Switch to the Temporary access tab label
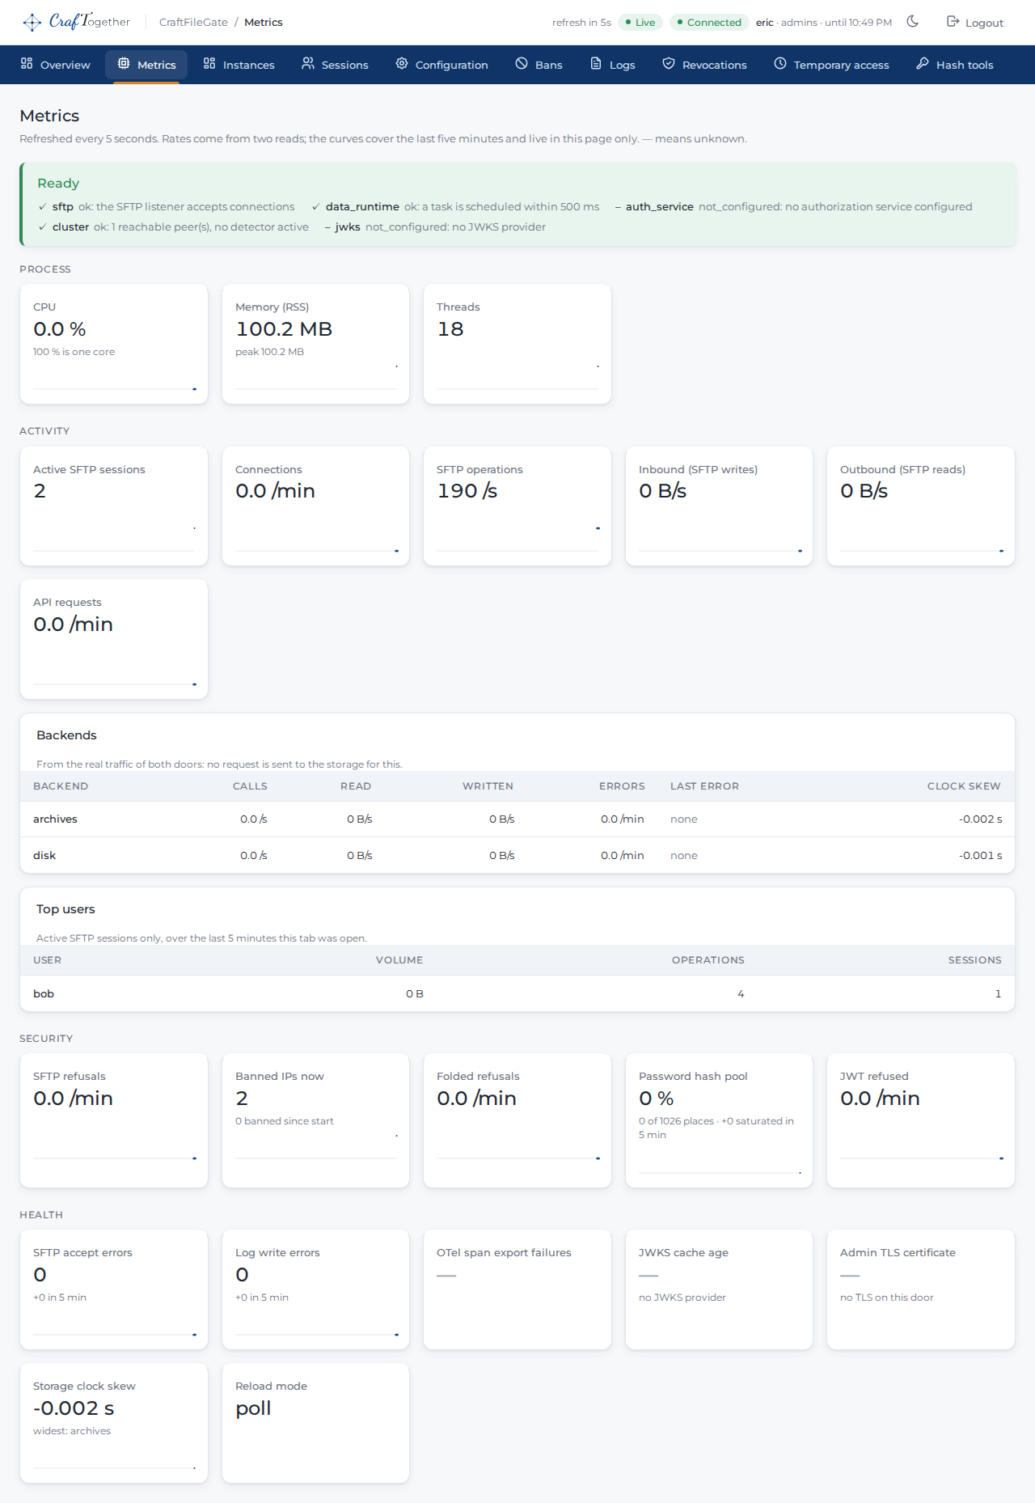 (842, 65)
